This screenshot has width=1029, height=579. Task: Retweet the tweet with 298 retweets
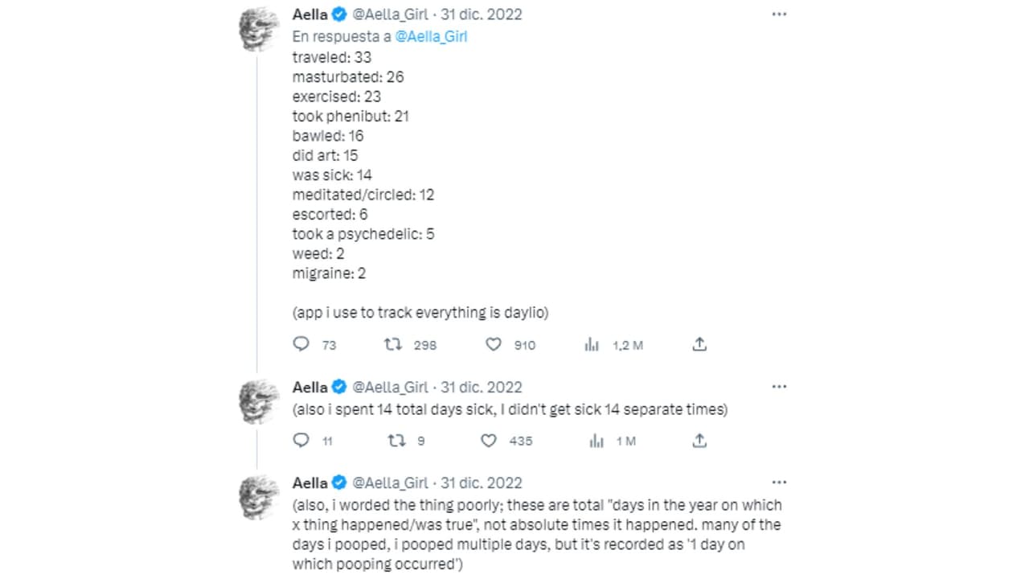(393, 344)
